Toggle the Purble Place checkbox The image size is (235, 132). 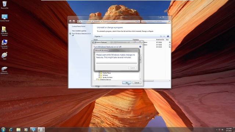pyautogui.click(x=99, y=73)
